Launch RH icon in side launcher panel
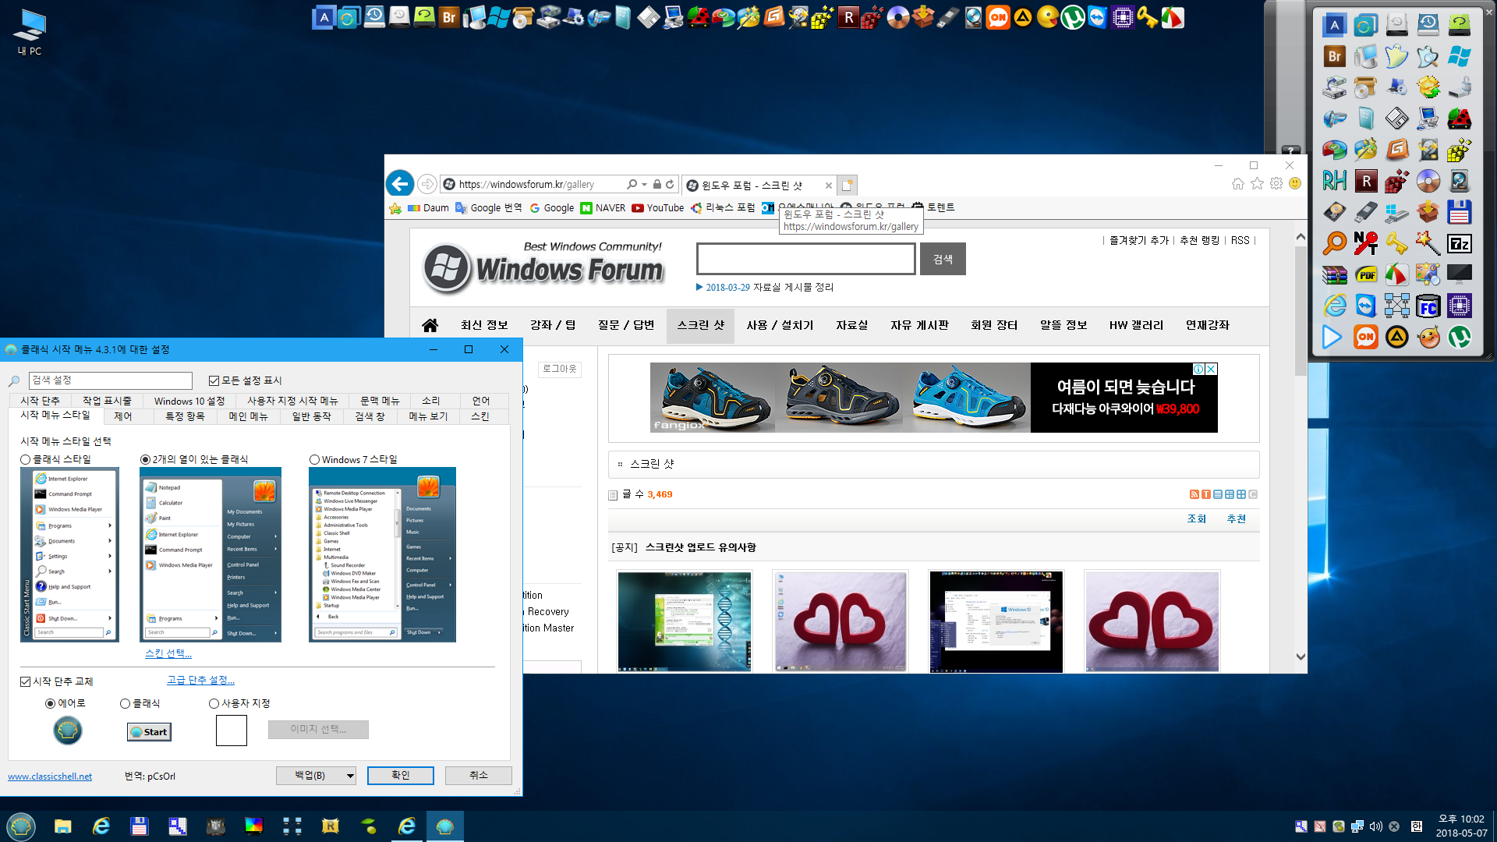The image size is (1497, 842). [x=1334, y=181]
